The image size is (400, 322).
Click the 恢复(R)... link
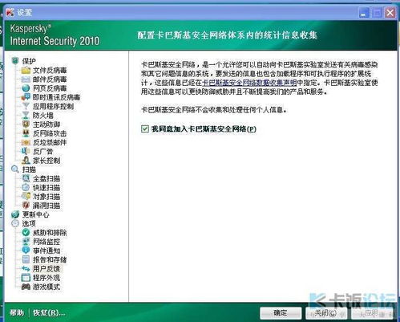tap(49, 312)
